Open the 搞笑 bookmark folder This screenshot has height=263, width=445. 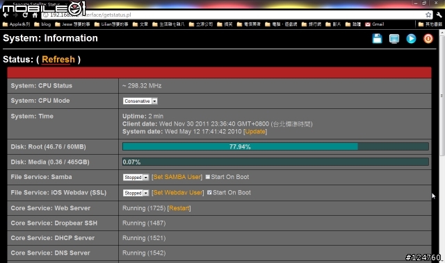click(225, 24)
